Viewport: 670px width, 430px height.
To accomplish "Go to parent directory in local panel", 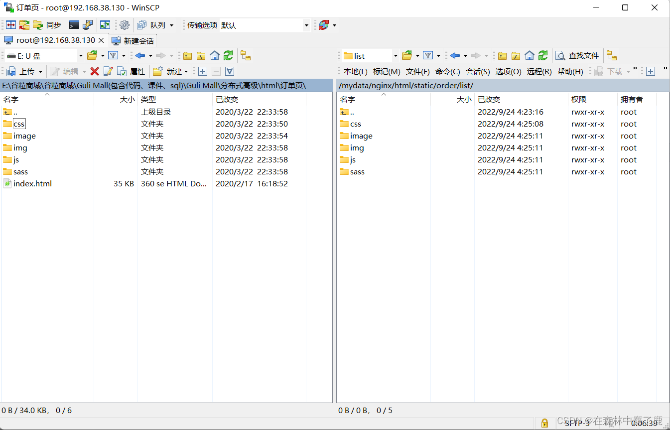I will coord(187,56).
